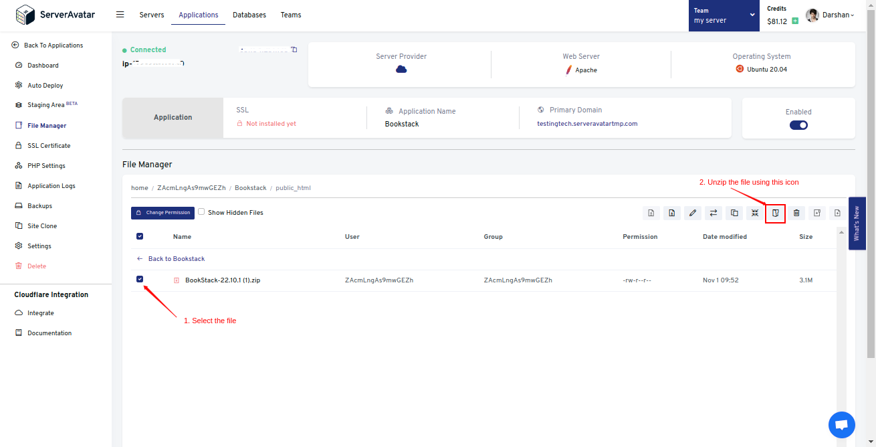Click the move arrows icon in toolbar

(713, 213)
